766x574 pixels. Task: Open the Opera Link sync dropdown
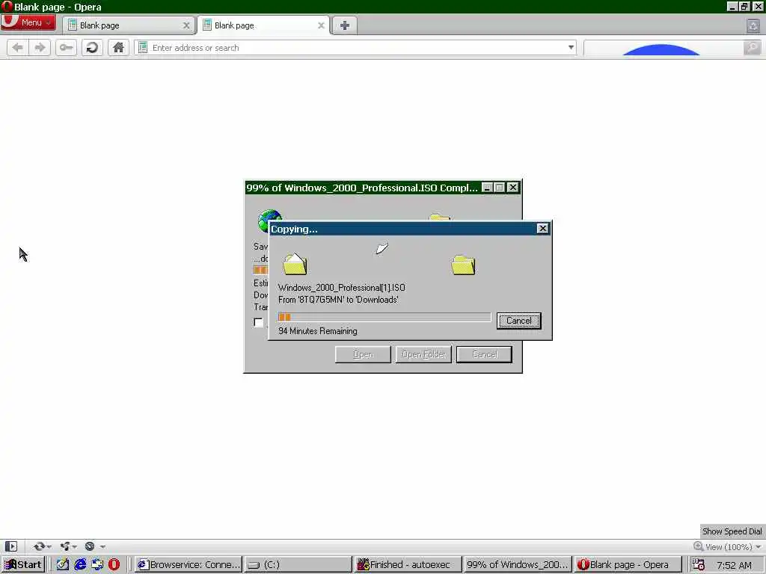(42, 546)
